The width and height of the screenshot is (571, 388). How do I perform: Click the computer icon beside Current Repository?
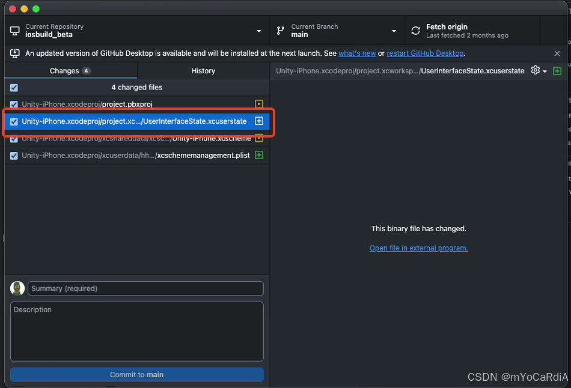pyautogui.click(x=15, y=31)
